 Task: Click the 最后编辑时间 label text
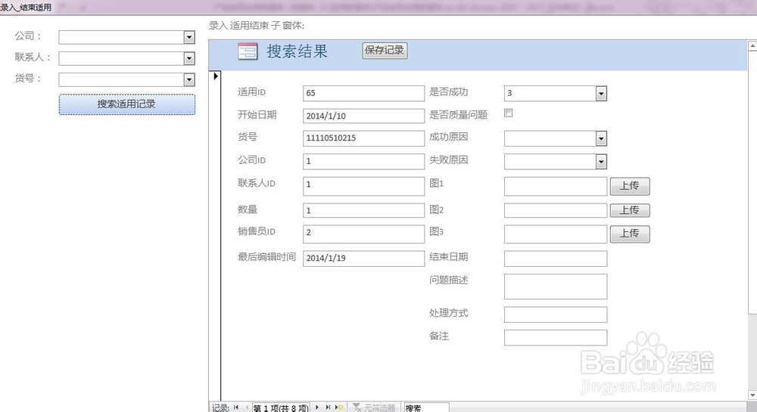[x=266, y=257]
